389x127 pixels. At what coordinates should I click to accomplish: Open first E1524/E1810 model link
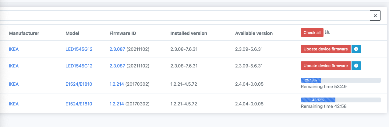pyautogui.click(x=79, y=84)
